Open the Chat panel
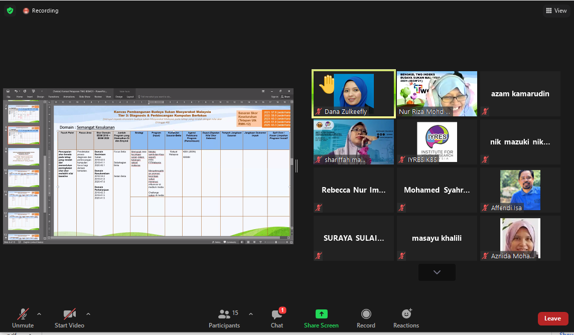 point(277,318)
